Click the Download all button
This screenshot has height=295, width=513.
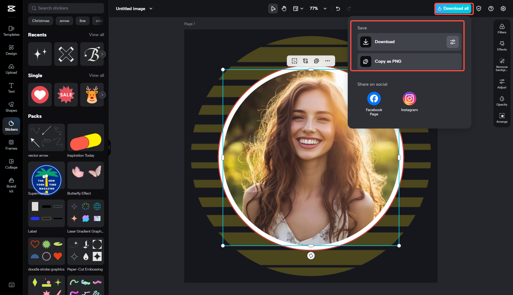454,9
